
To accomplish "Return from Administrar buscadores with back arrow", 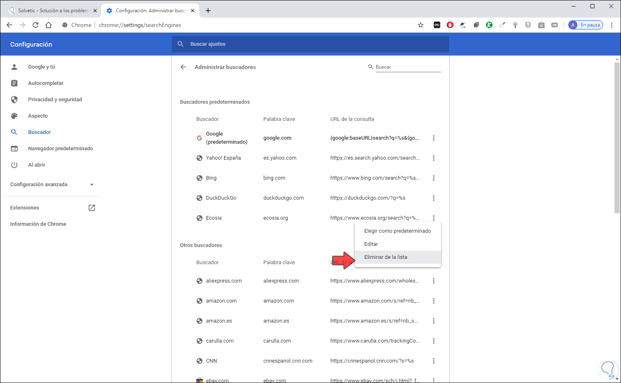I will pyautogui.click(x=183, y=67).
